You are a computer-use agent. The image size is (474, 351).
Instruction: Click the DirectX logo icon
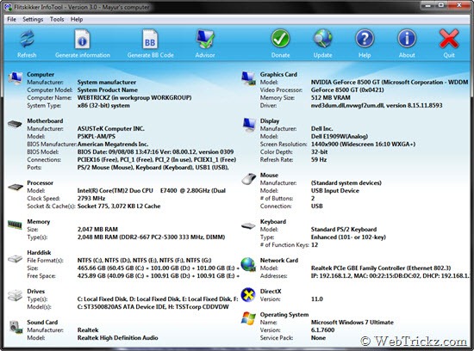pos(248,295)
